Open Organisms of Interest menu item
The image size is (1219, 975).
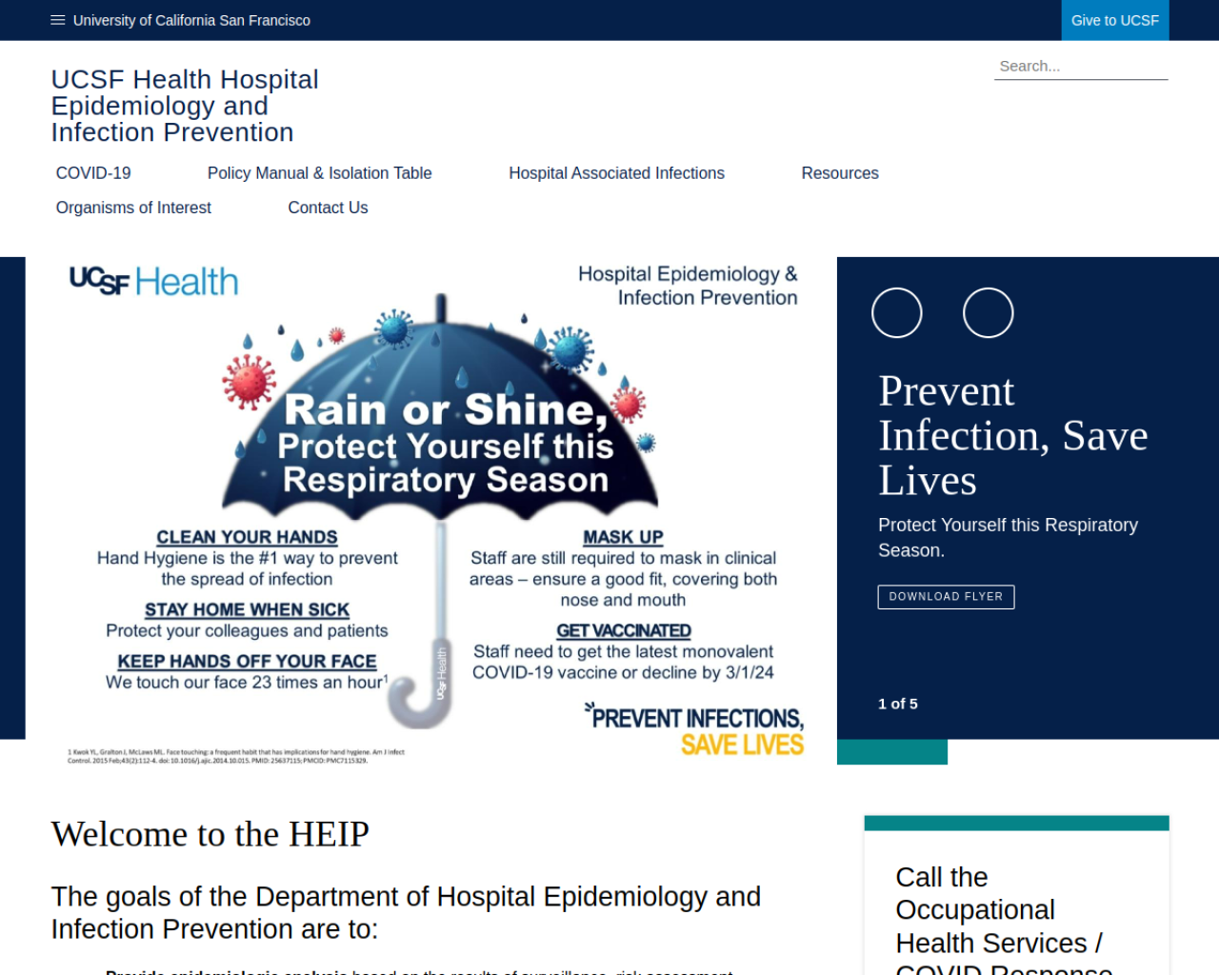pos(133,208)
